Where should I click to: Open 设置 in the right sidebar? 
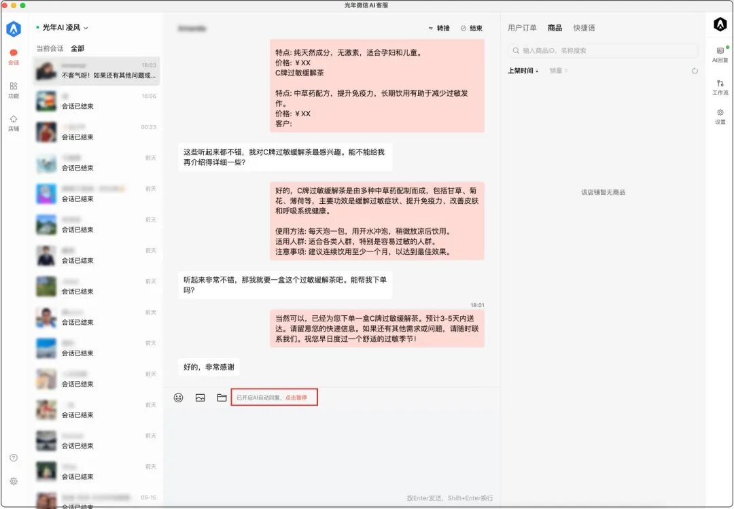point(720,117)
